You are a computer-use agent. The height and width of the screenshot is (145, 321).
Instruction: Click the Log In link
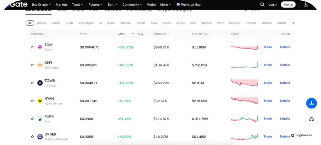click(x=273, y=4)
